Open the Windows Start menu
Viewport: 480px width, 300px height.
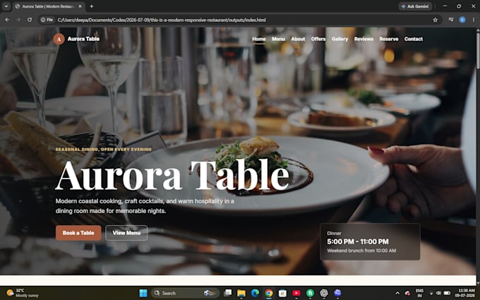tap(143, 293)
